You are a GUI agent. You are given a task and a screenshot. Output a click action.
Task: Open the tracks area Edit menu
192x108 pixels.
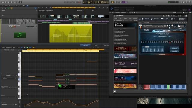coord(6,6)
